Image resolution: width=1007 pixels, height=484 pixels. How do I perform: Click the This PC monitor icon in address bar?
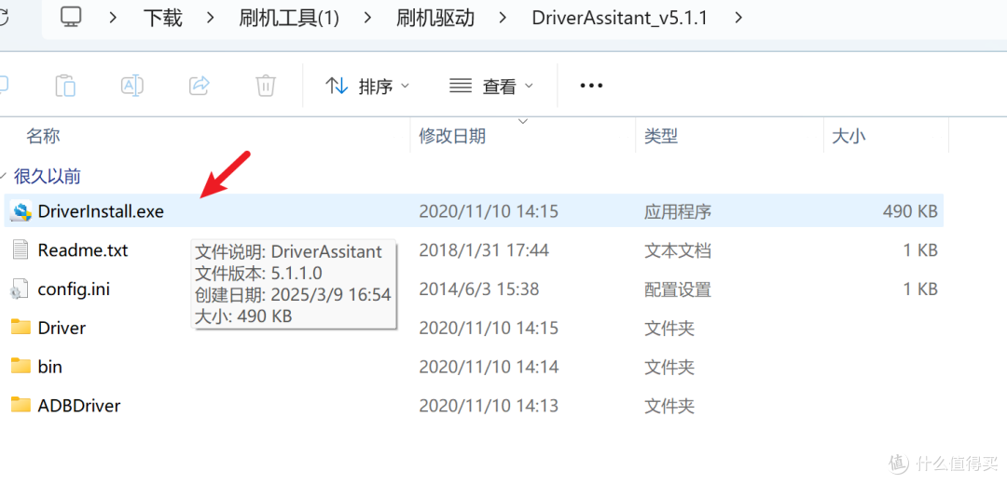(71, 17)
